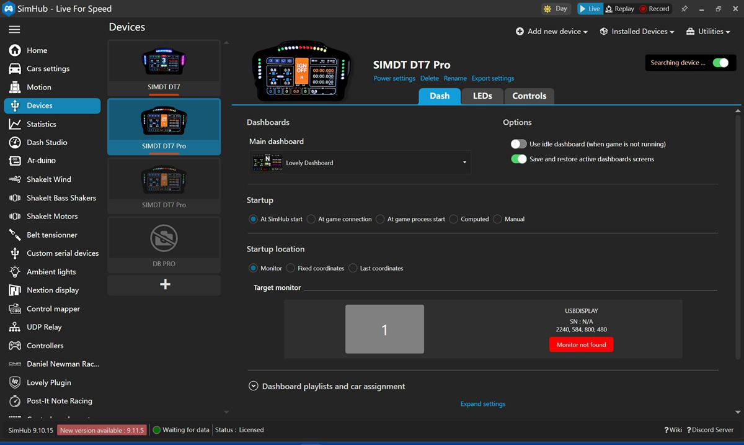Viewport: 744px width, 445px height.
Task: Open the Main dashboard dropdown
Action: tap(360, 163)
